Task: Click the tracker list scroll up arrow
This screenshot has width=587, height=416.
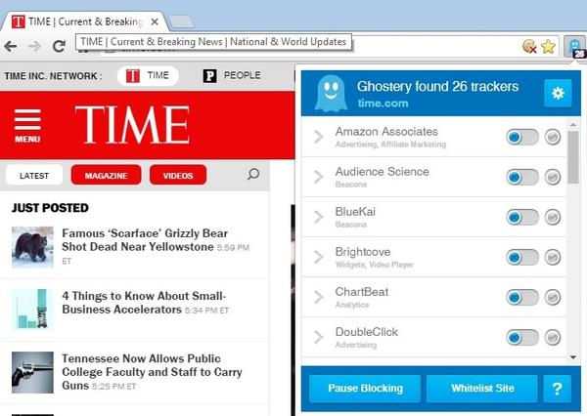Action: [573, 124]
